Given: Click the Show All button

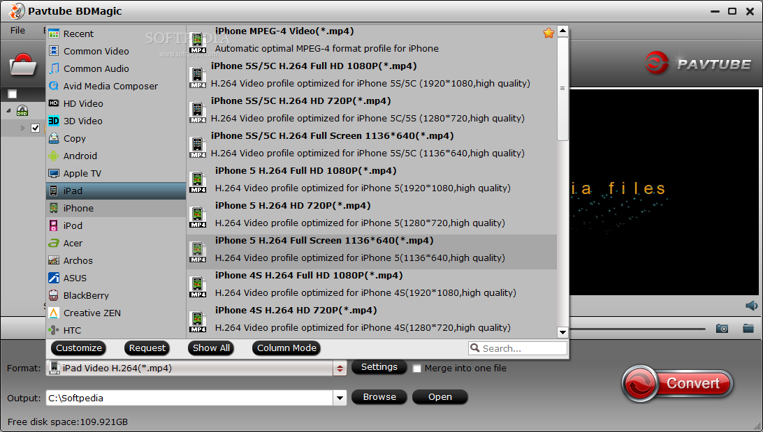Looking at the screenshot, I should (211, 348).
